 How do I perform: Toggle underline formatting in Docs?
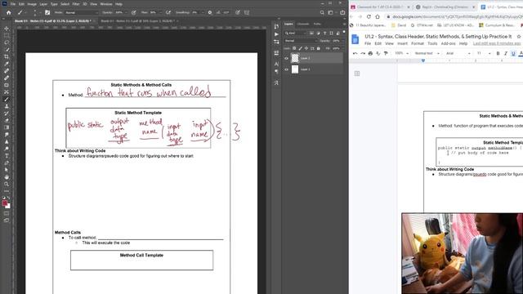[513, 53]
